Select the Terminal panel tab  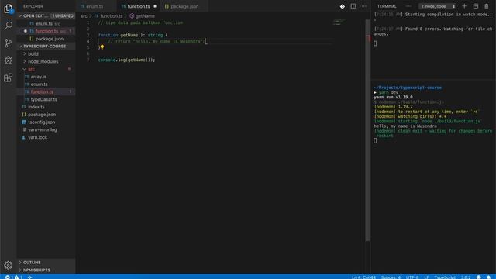tap(387, 6)
